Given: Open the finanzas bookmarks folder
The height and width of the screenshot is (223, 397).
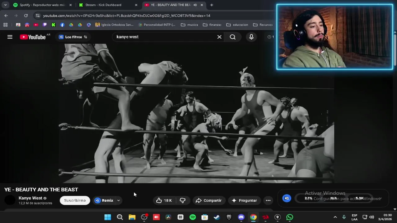Looking at the screenshot, I should click(x=212, y=25).
